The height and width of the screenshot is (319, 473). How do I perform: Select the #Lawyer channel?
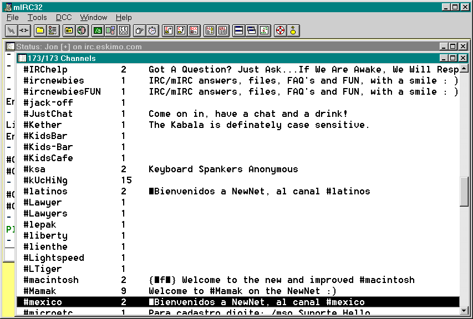click(238, 203)
